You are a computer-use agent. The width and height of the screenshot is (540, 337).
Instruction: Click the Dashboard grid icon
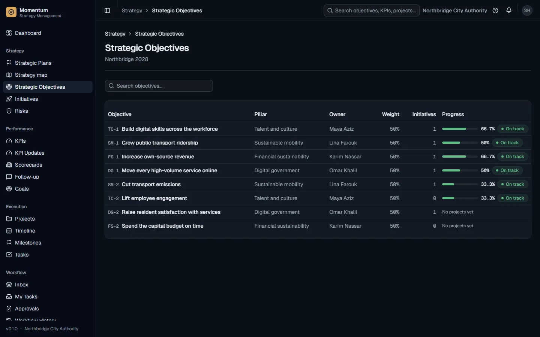9,33
